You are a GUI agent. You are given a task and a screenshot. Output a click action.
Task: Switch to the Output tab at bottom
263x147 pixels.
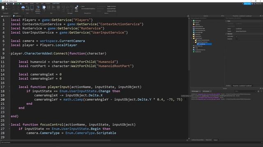[215, 140]
